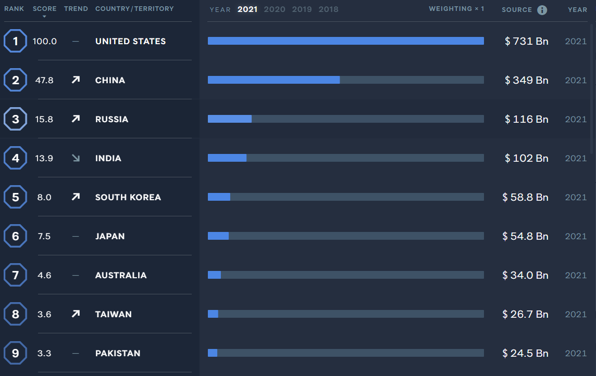Sort by Score column arrow
Screen dimensions: 596x376
point(44,17)
